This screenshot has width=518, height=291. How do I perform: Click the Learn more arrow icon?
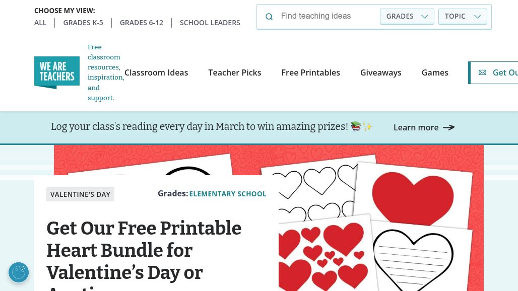pyautogui.click(x=448, y=127)
